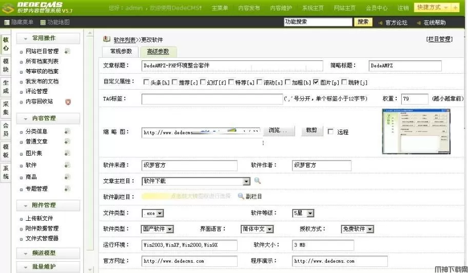Click the red icon next to 内容回收站
This screenshot has width=468, height=273.
(x=68, y=101)
